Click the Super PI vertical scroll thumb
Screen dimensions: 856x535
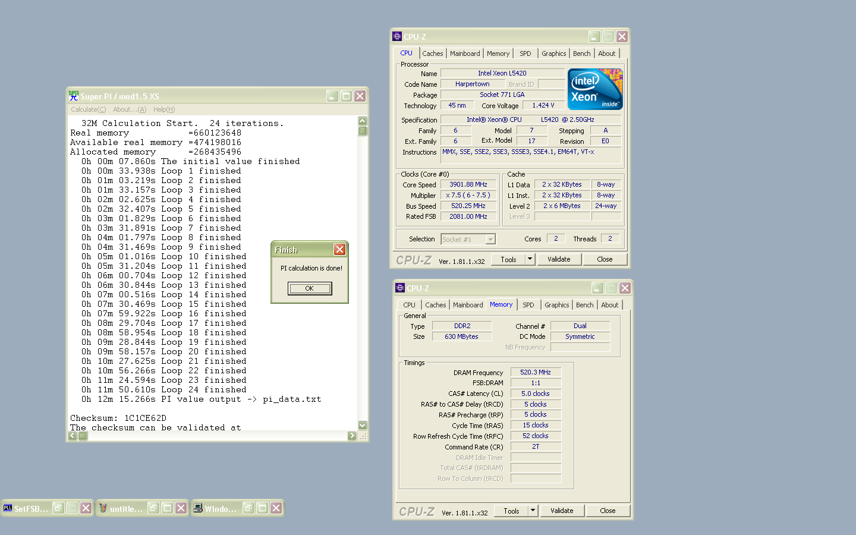363,131
